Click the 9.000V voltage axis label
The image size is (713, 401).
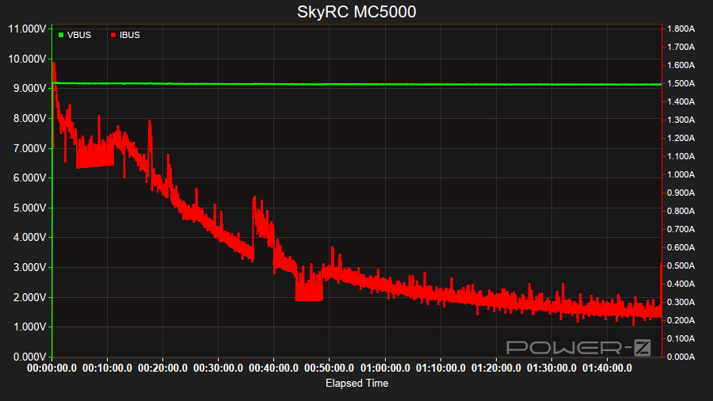(x=29, y=89)
